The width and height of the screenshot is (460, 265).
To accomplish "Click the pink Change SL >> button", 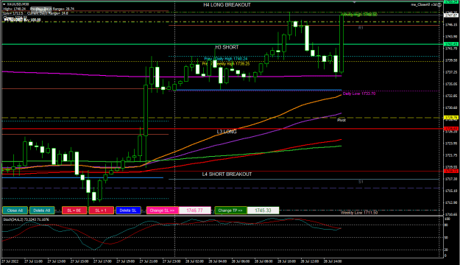I will pos(162,211).
